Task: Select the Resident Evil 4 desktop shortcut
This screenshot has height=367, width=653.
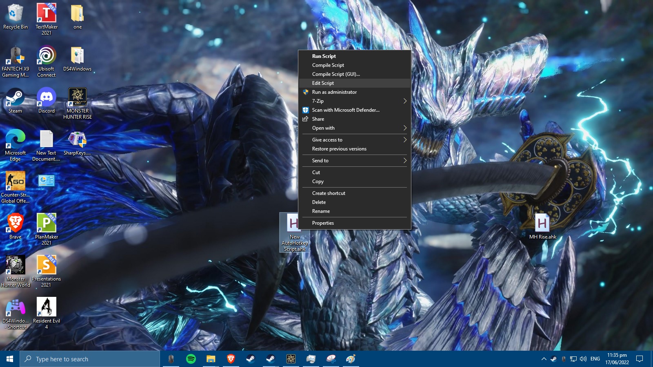Action: pos(47,314)
